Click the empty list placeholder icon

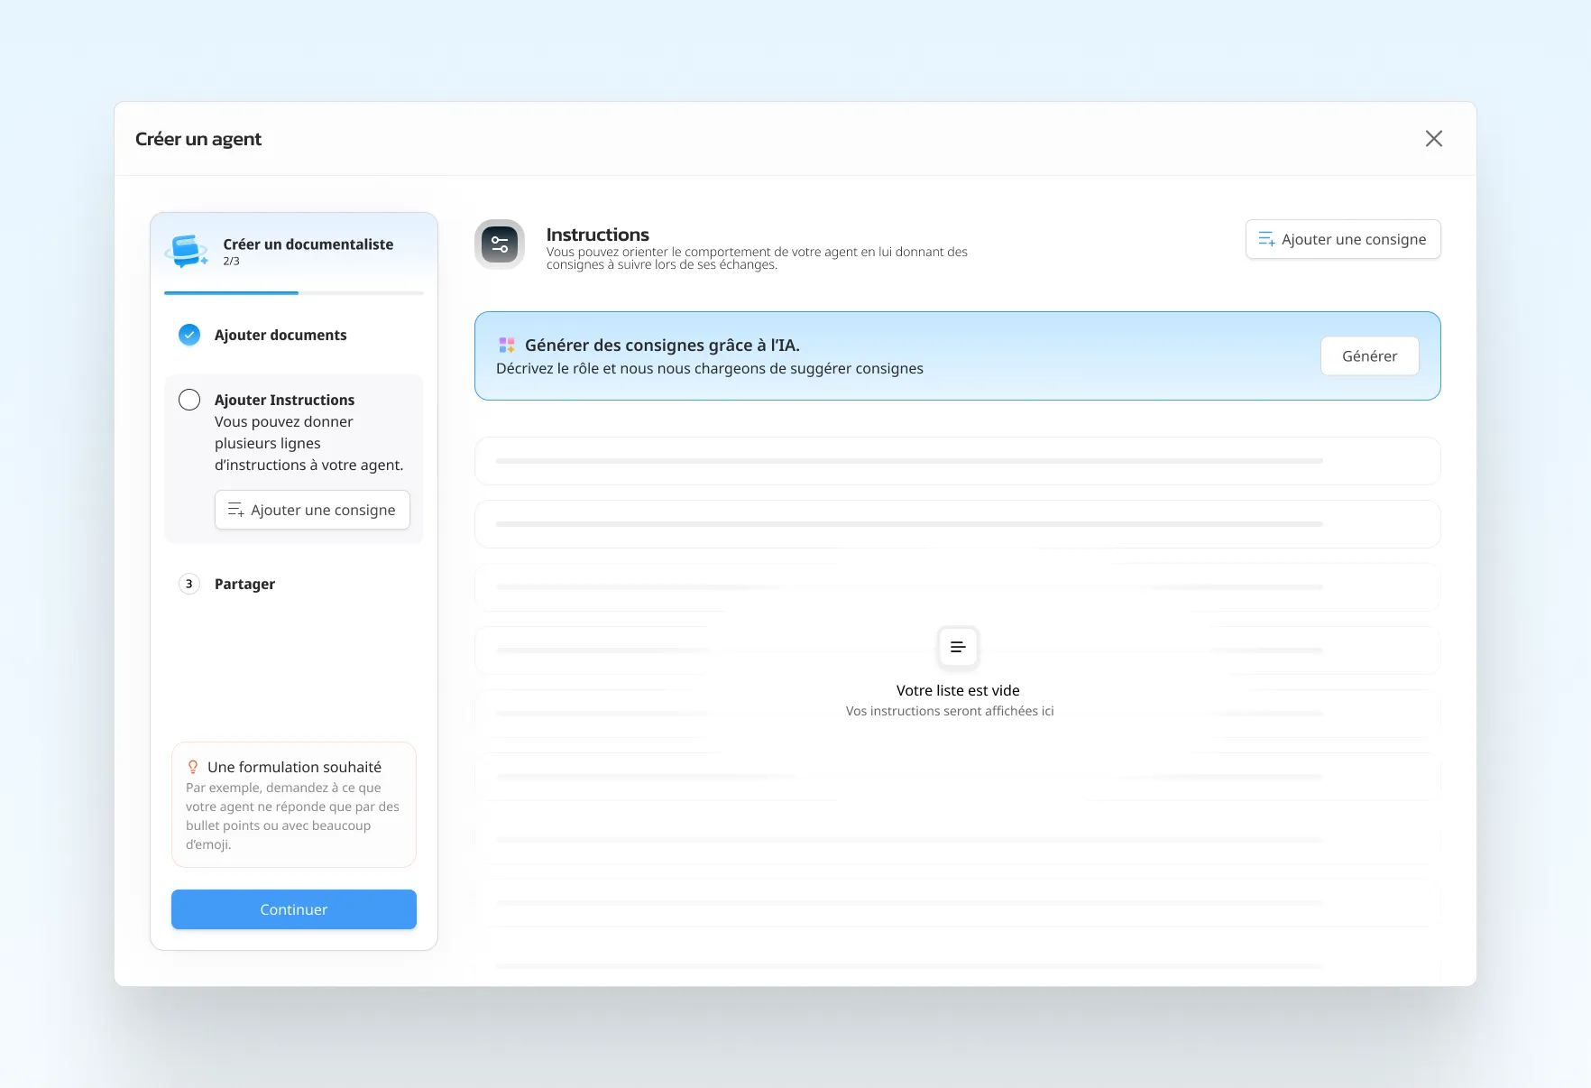(958, 647)
